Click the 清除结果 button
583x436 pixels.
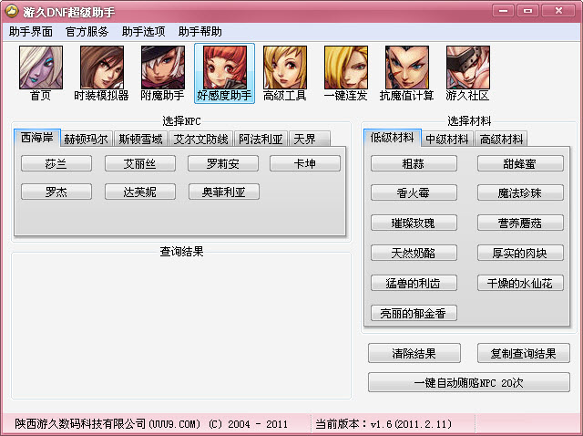[x=414, y=353]
